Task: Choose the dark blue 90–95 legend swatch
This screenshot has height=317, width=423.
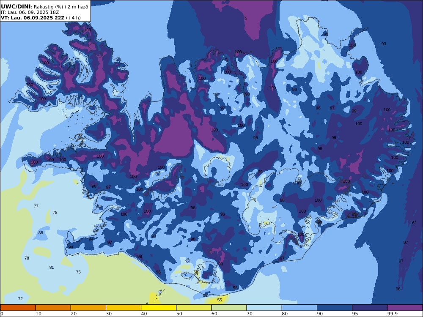Action: click(x=335, y=308)
